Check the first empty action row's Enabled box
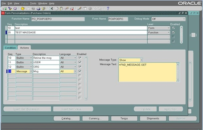 80,75
